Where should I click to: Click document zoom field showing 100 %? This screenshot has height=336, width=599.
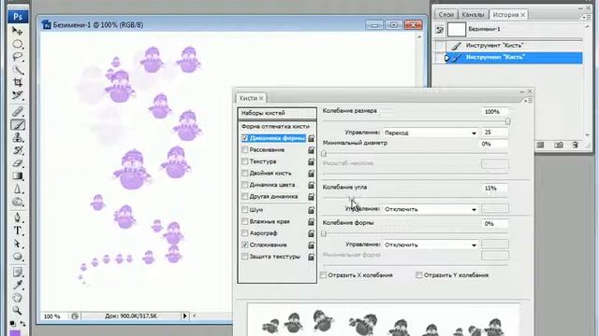53,316
